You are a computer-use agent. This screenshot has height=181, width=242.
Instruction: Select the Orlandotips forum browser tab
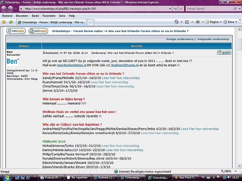pyautogui.click(x=51, y=22)
